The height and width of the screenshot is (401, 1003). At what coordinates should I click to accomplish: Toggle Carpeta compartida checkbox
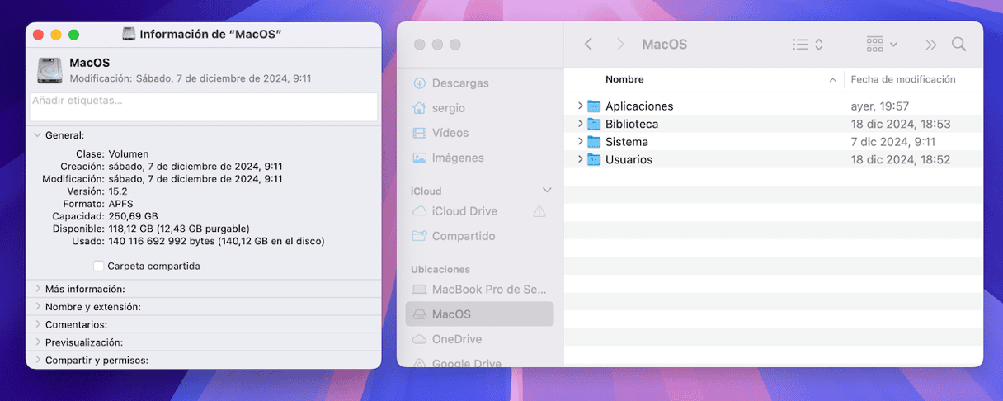(x=99, y=266)
